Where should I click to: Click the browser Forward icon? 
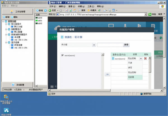tap(61, 10)
